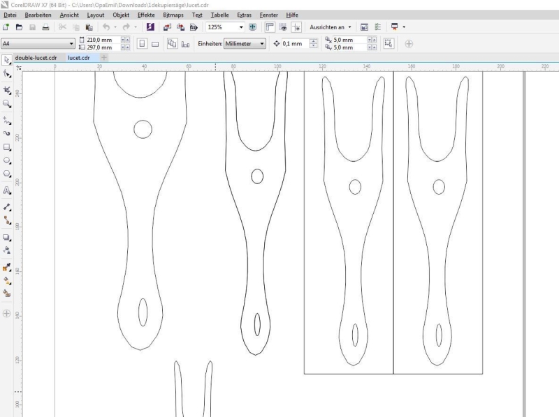Screen dimensions: 559x417
Task: Apply page layout to current page only
Action: tap(185, 44)
